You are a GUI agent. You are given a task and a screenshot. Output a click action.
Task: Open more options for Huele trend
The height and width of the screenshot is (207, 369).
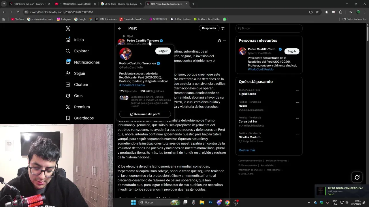tap(298, 102)
